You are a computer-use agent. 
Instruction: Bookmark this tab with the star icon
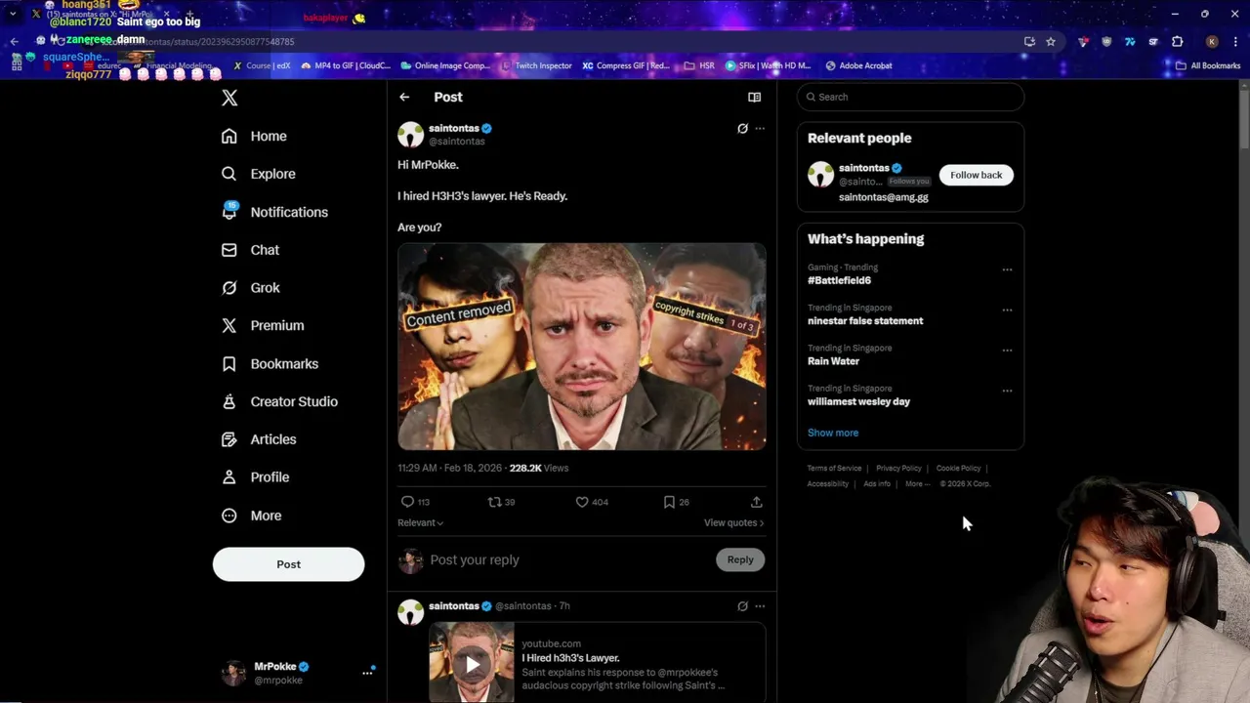[1051, 41]
